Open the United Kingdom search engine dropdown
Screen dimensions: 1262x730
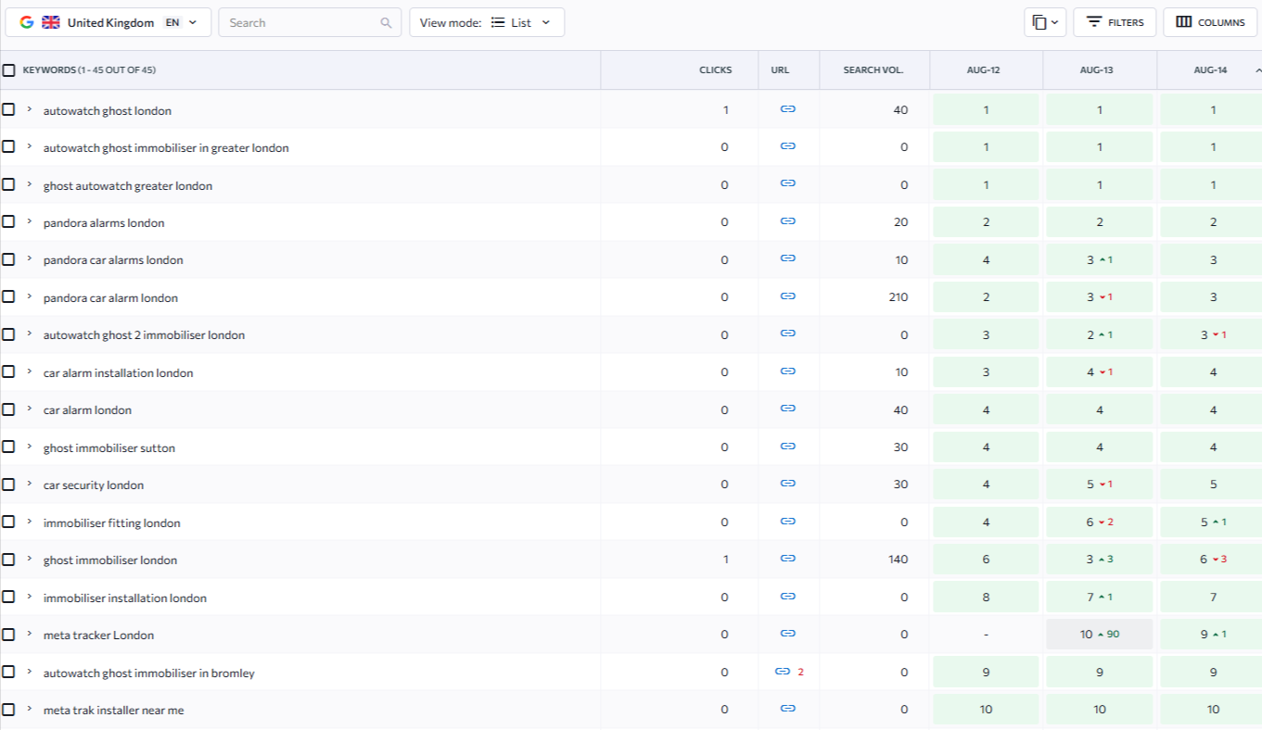(108, 22)
